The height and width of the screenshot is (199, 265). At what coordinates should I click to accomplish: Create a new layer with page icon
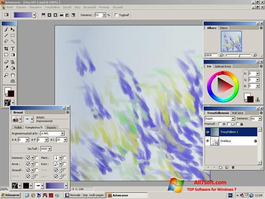(227, 167)
